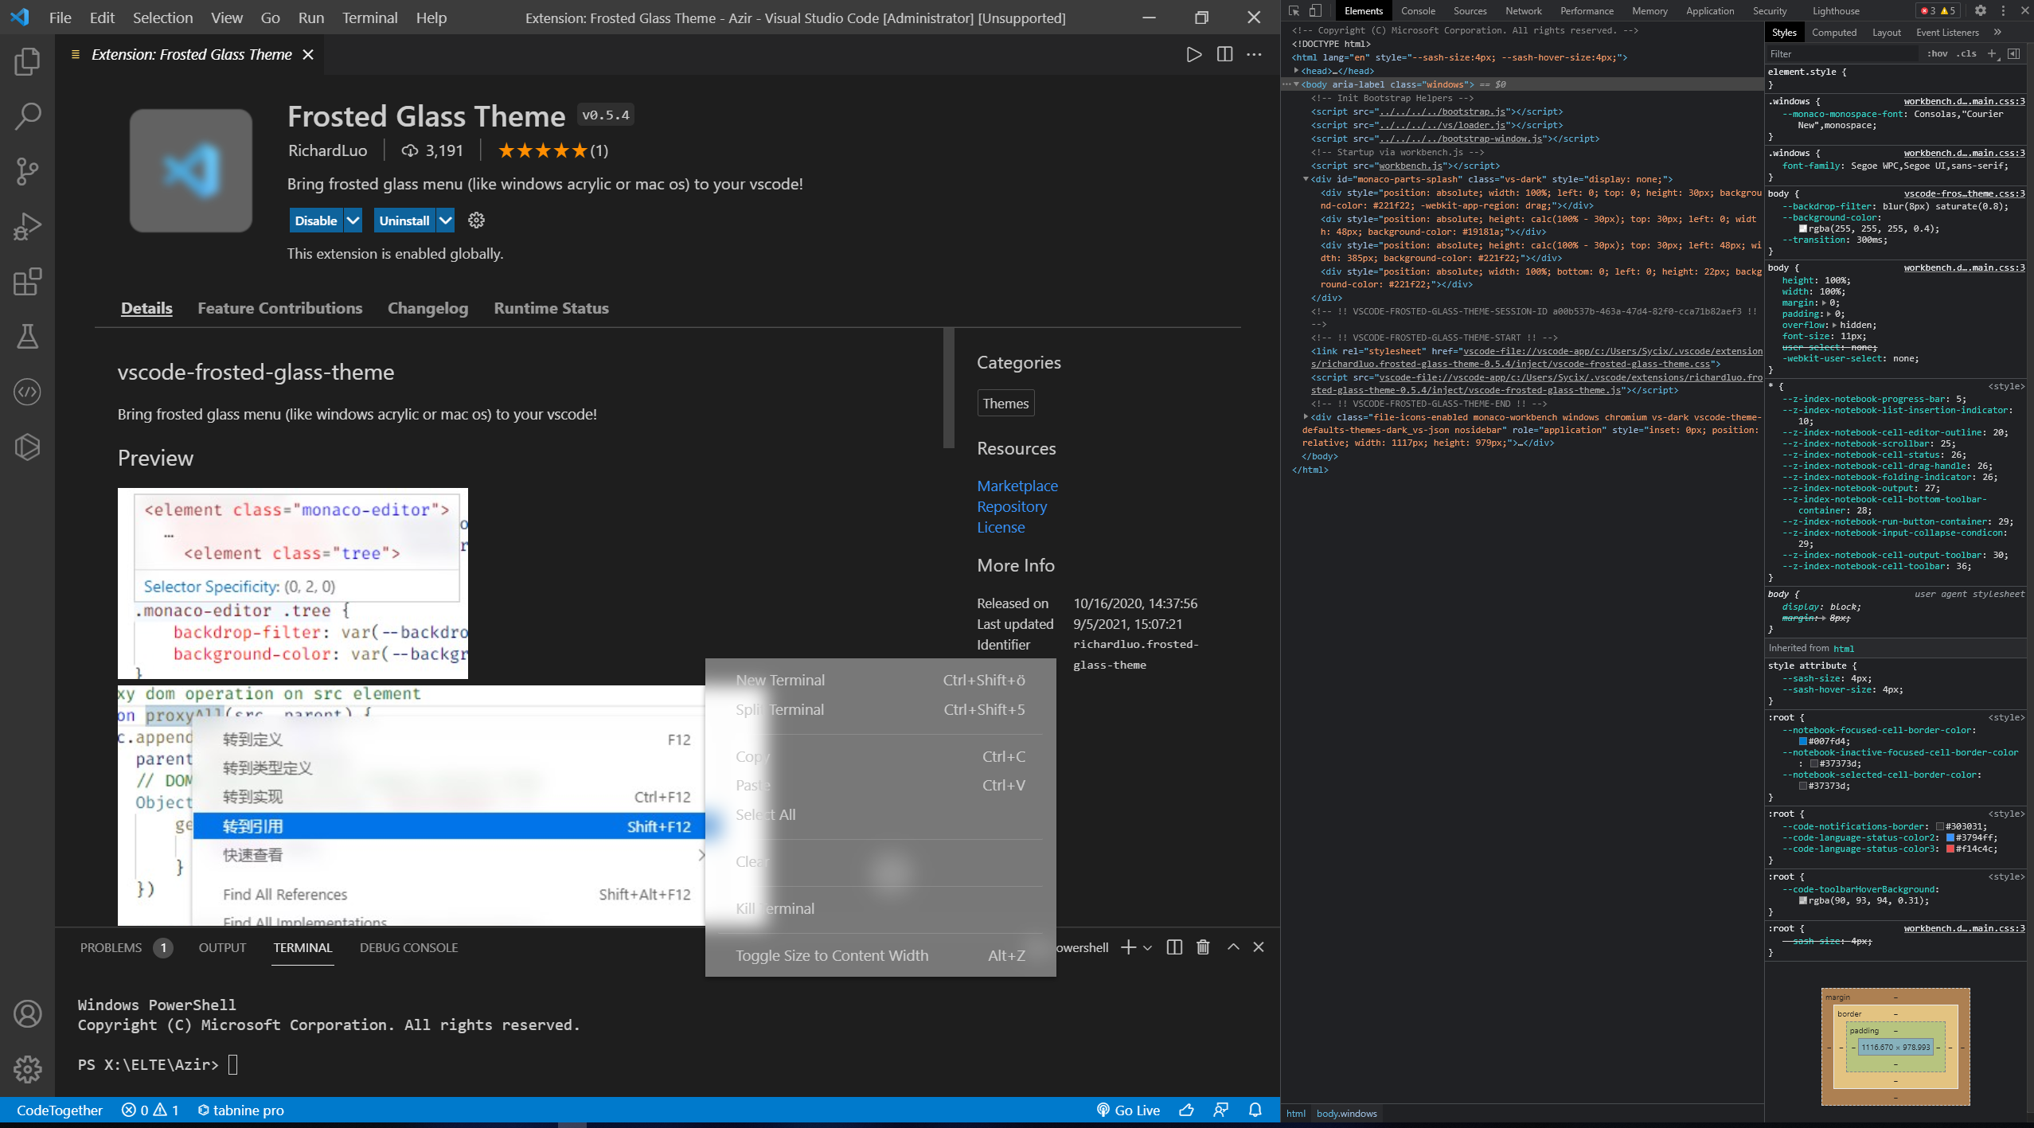The width and height of the screenshot is (2034, 1128).
Task: Collapse the body element in the DOM tree
Action: tap(1297, 84)
